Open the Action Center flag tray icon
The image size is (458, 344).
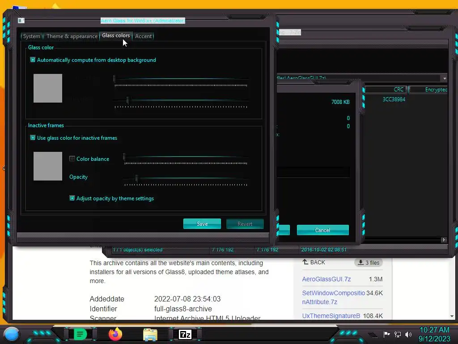387,334
